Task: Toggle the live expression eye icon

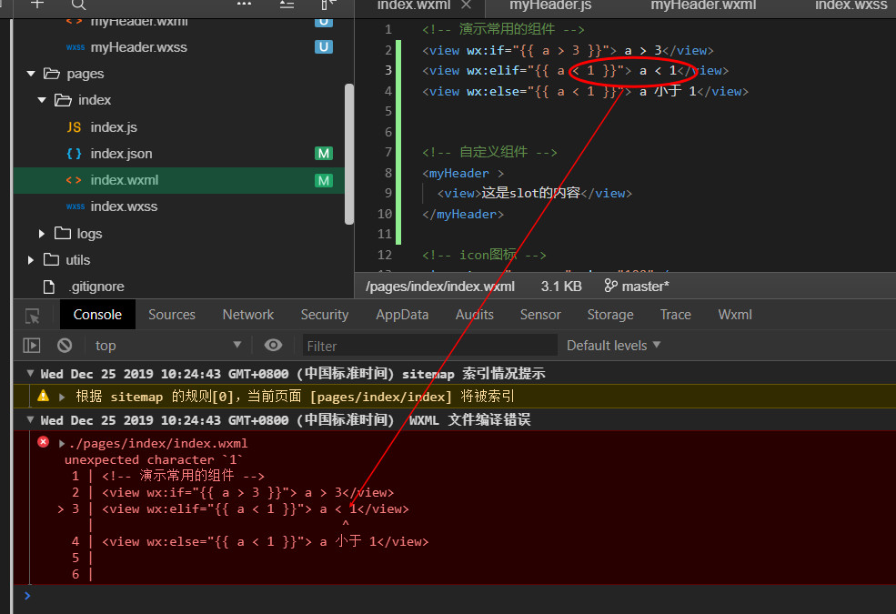Action: (273, 345)
